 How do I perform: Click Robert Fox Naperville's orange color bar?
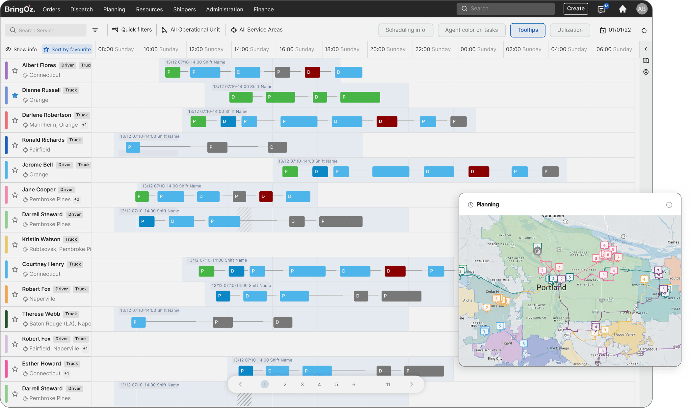pos(6,294)
